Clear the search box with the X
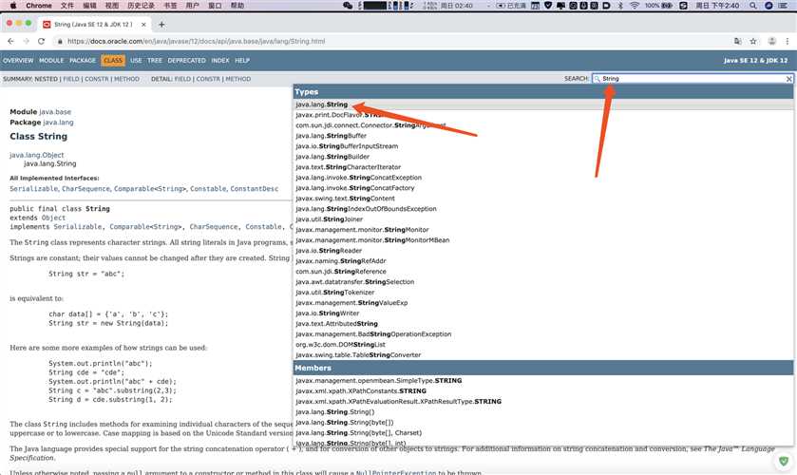 tap(788, 79)
